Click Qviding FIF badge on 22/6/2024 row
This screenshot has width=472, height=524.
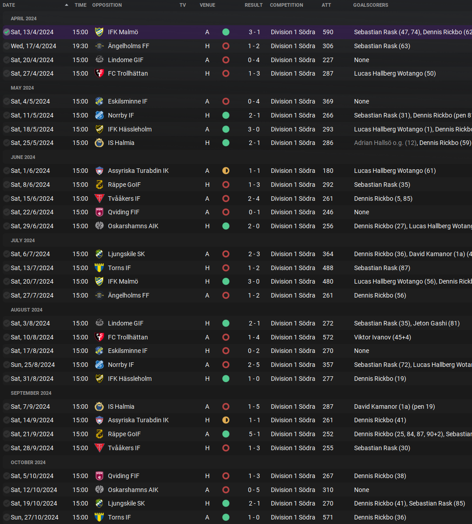click(x=99, y=212)
